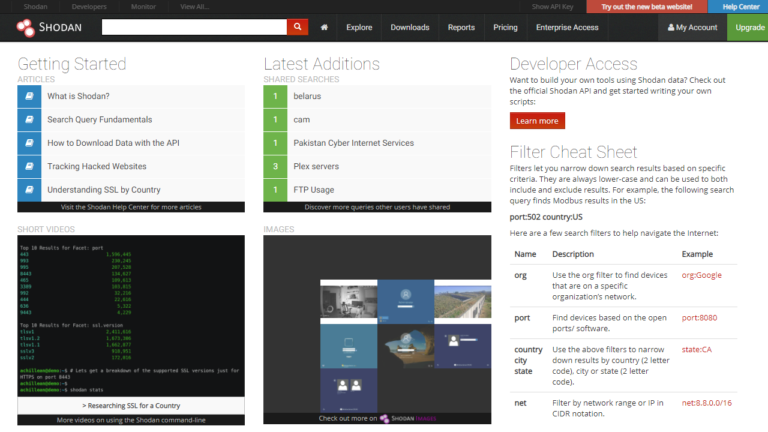Open View All... in top bar

(194, 7)
